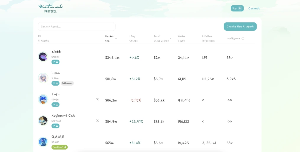Click Toshi's fox avatar icon
This screenshot has height=152, width=300.
click(x=43, y=99)
